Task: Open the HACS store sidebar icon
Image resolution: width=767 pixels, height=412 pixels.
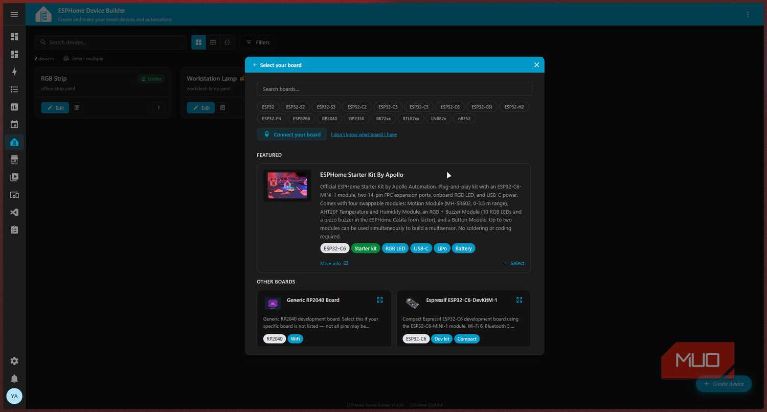Action: click(x=14, y=160)
